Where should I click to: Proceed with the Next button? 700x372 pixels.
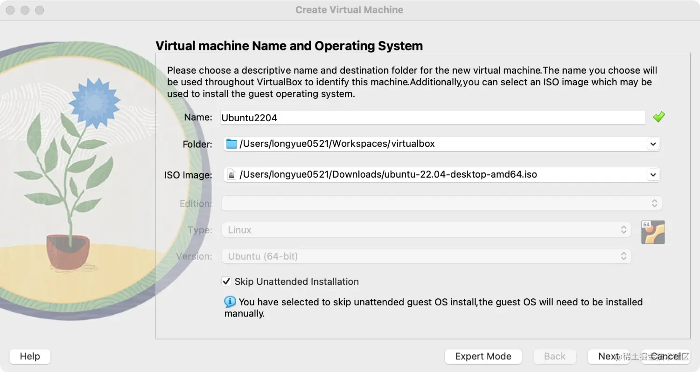point(609,357)
